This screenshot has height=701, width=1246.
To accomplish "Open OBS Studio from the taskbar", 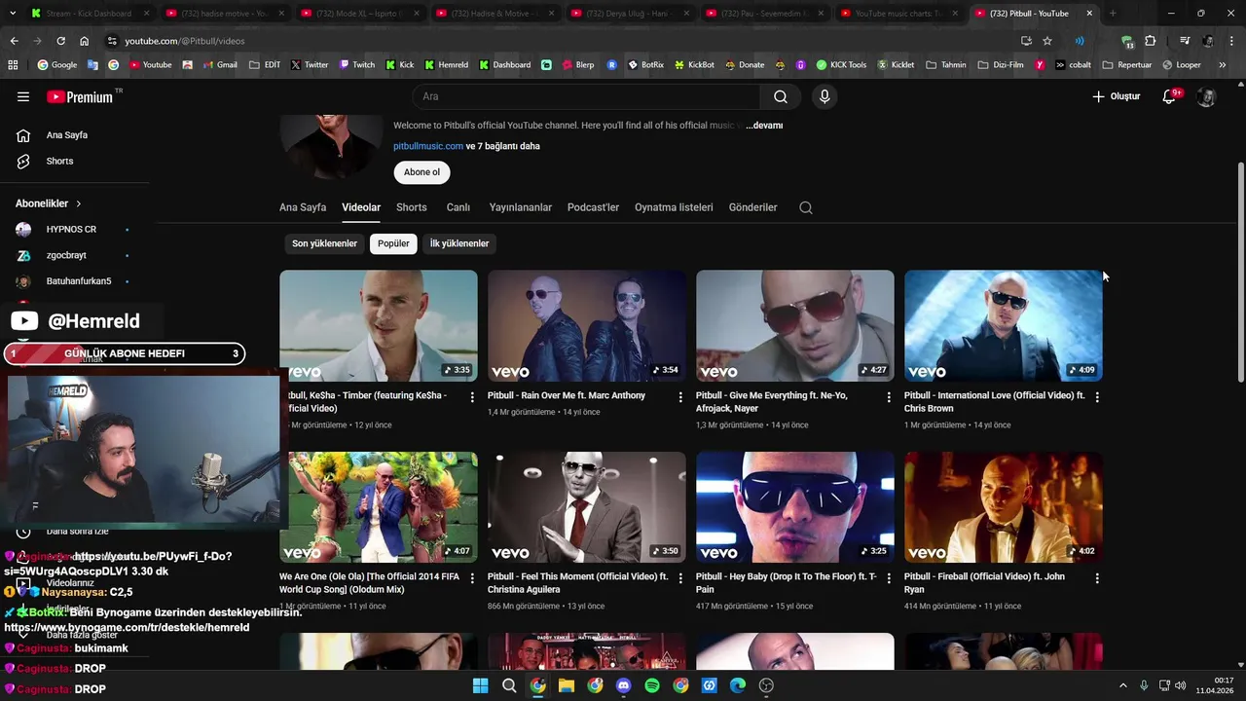I will tap(766, 685).
